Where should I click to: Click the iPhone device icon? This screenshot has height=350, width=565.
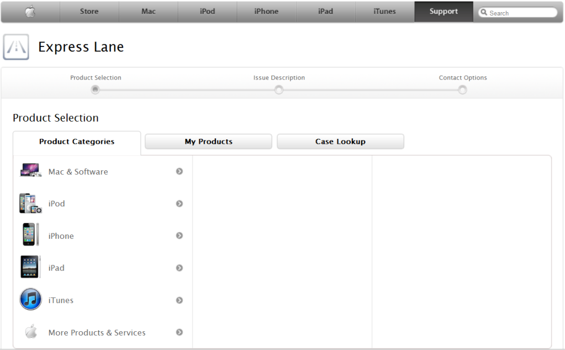point(30,234)
